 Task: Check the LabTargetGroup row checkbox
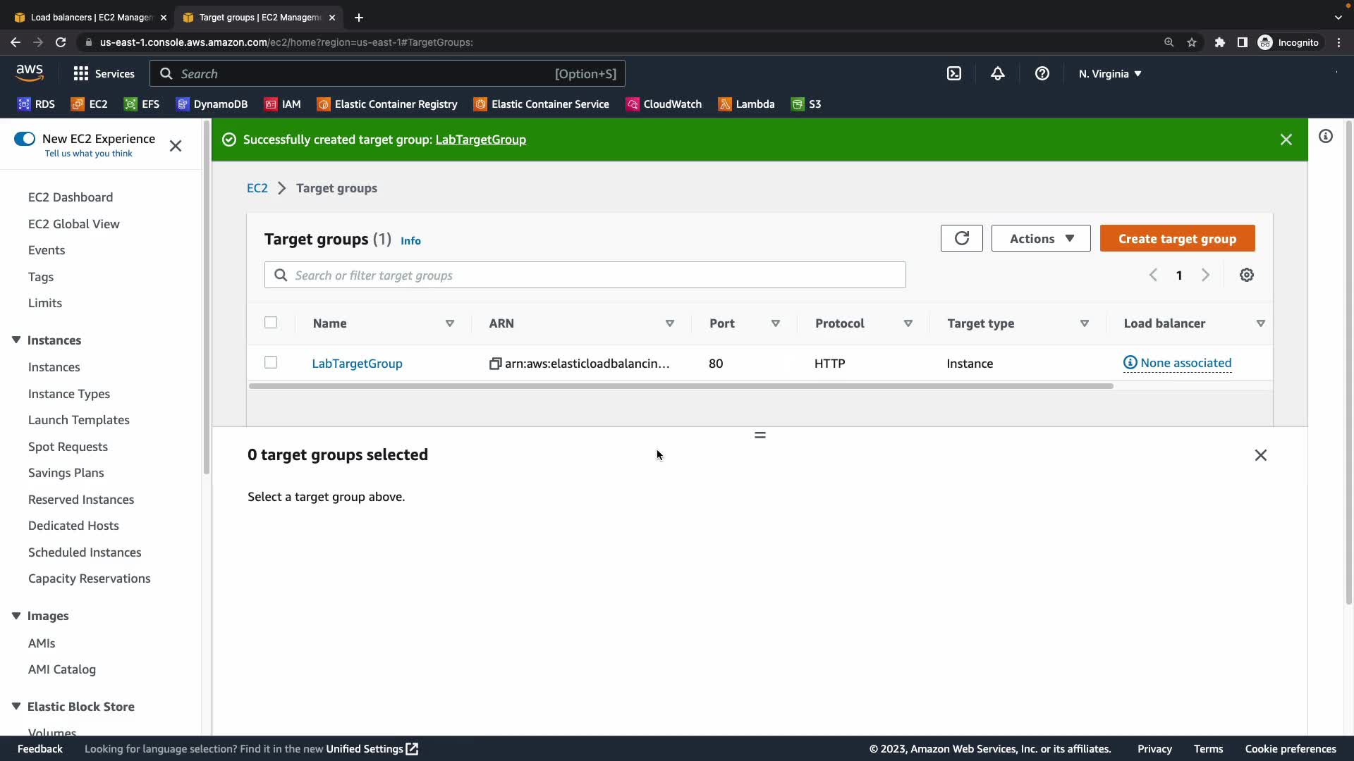click(271, 362)
